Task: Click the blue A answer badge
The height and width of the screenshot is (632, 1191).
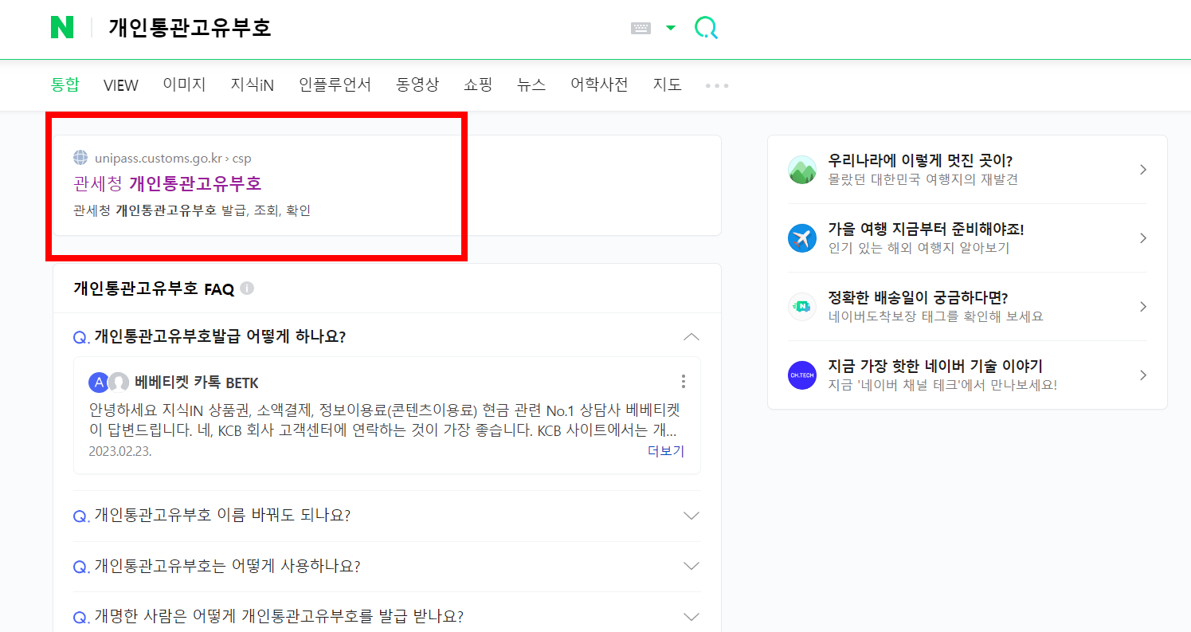Action: (99, 383)
